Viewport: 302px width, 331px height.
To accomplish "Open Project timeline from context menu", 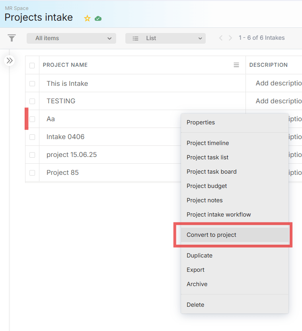I will tap(208, 143).
